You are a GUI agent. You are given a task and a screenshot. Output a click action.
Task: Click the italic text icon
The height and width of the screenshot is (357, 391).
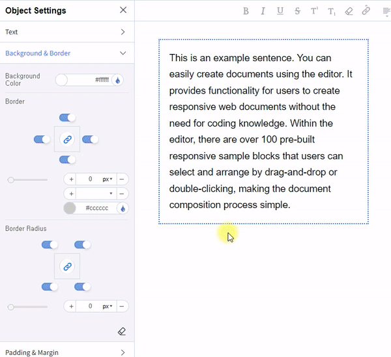pyautogui.click(x=263, y=11)
